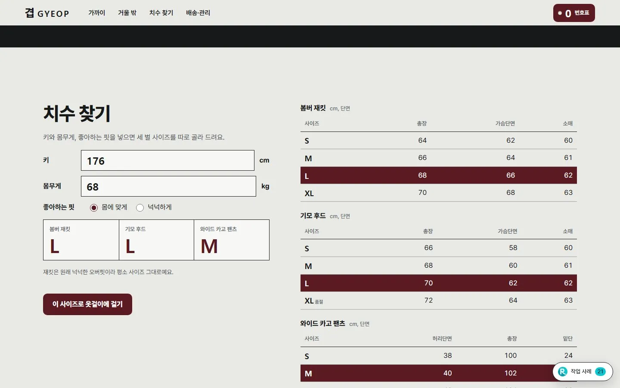The image size is (620, 388).
Task: Open the 가까이 menu item
Action: pos(97,13)
